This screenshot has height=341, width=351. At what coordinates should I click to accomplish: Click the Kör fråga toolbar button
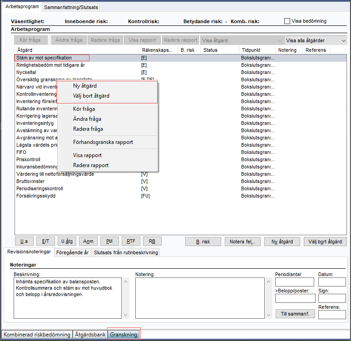[x=31, y=40]
